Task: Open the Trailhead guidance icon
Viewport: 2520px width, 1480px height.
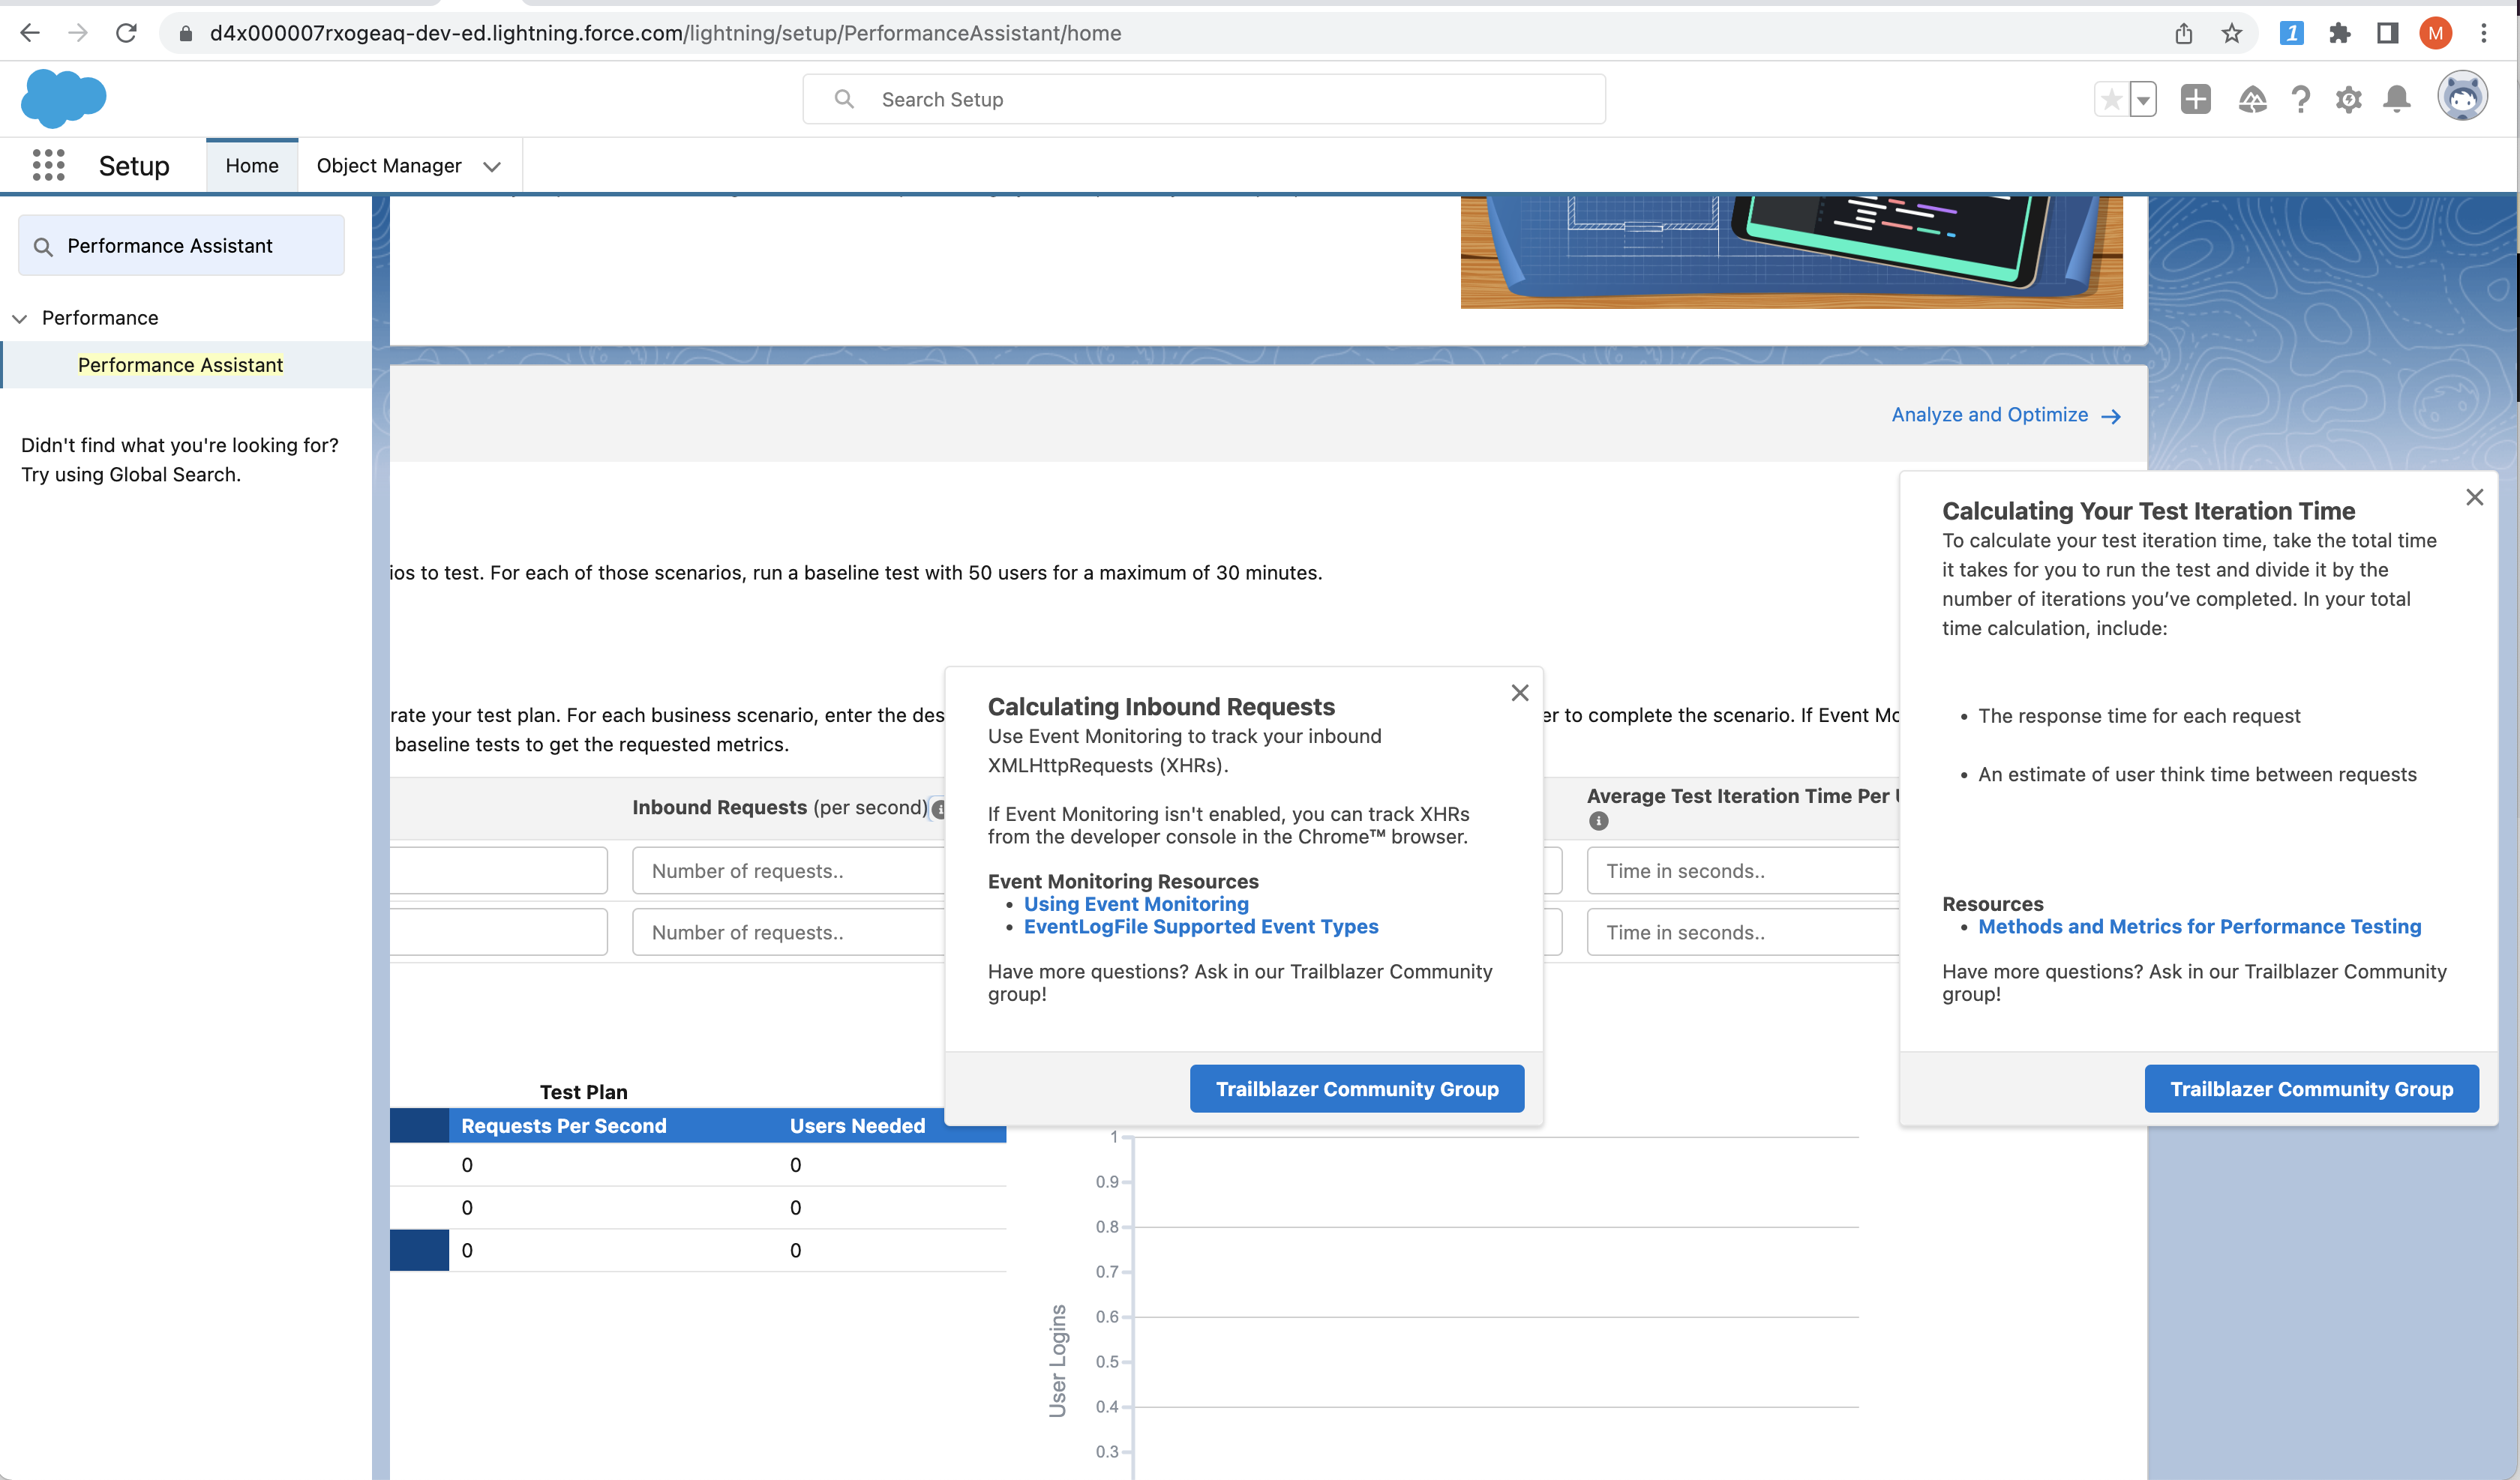Action: coord(2252,99)
